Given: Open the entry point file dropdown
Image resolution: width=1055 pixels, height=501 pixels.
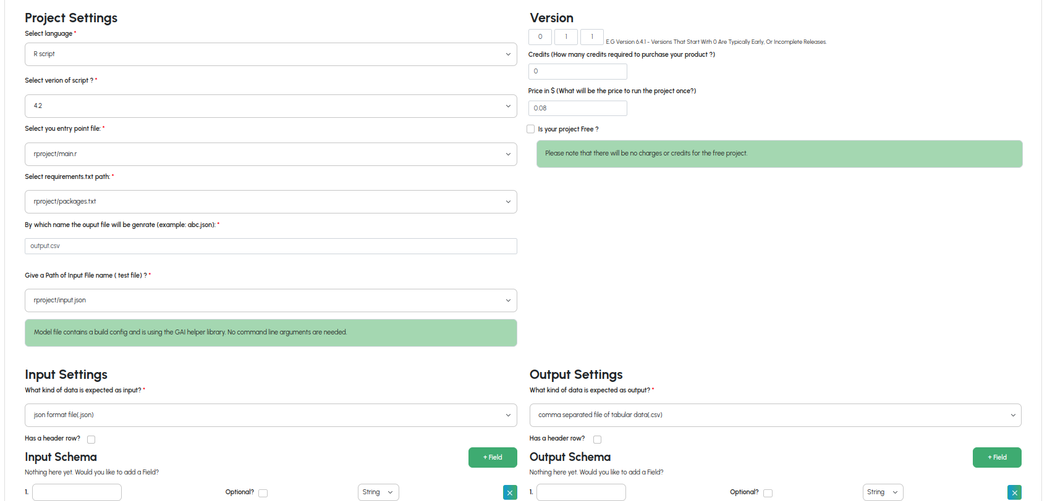Looking at the screenshot, I should tap(271, 154).
